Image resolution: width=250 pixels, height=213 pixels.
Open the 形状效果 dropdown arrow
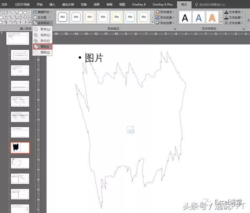point(173,23)
